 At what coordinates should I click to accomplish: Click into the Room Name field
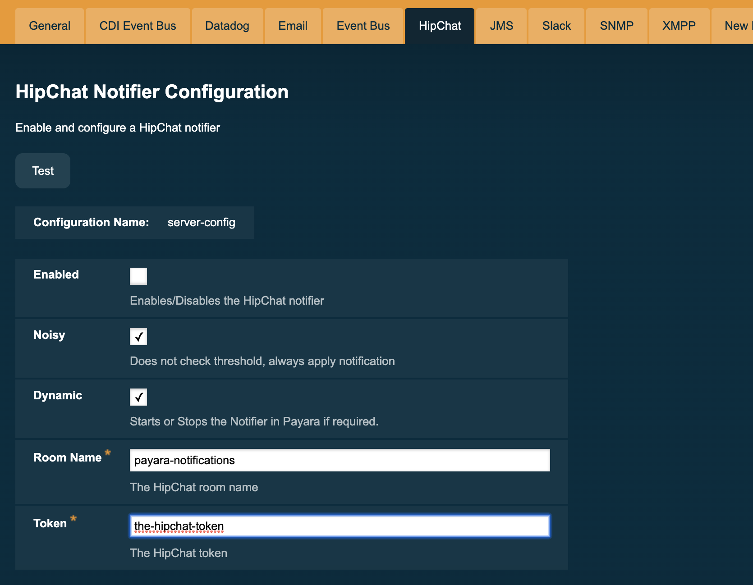pos(340,460)
